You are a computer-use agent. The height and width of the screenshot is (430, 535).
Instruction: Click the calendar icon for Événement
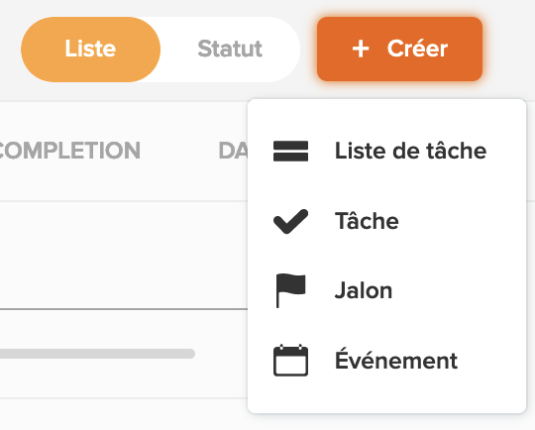(290, 361)
